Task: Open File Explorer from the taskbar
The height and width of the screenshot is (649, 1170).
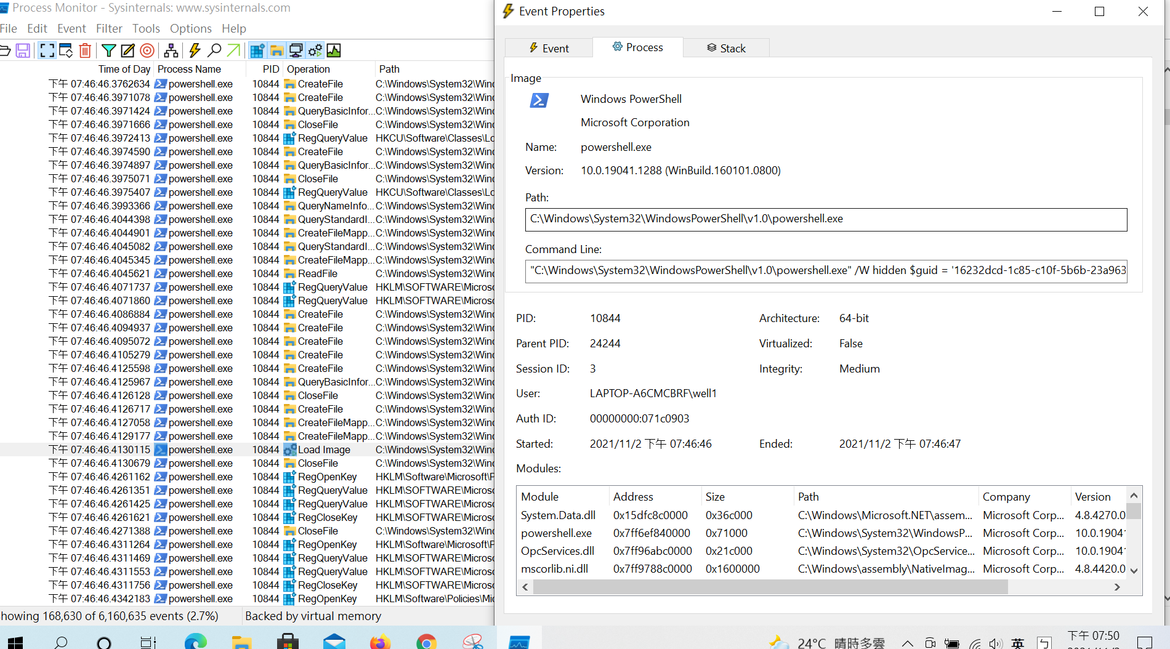Action: [x=241, y=642]
